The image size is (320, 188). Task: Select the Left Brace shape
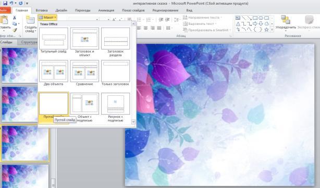[x=255, y=30]
